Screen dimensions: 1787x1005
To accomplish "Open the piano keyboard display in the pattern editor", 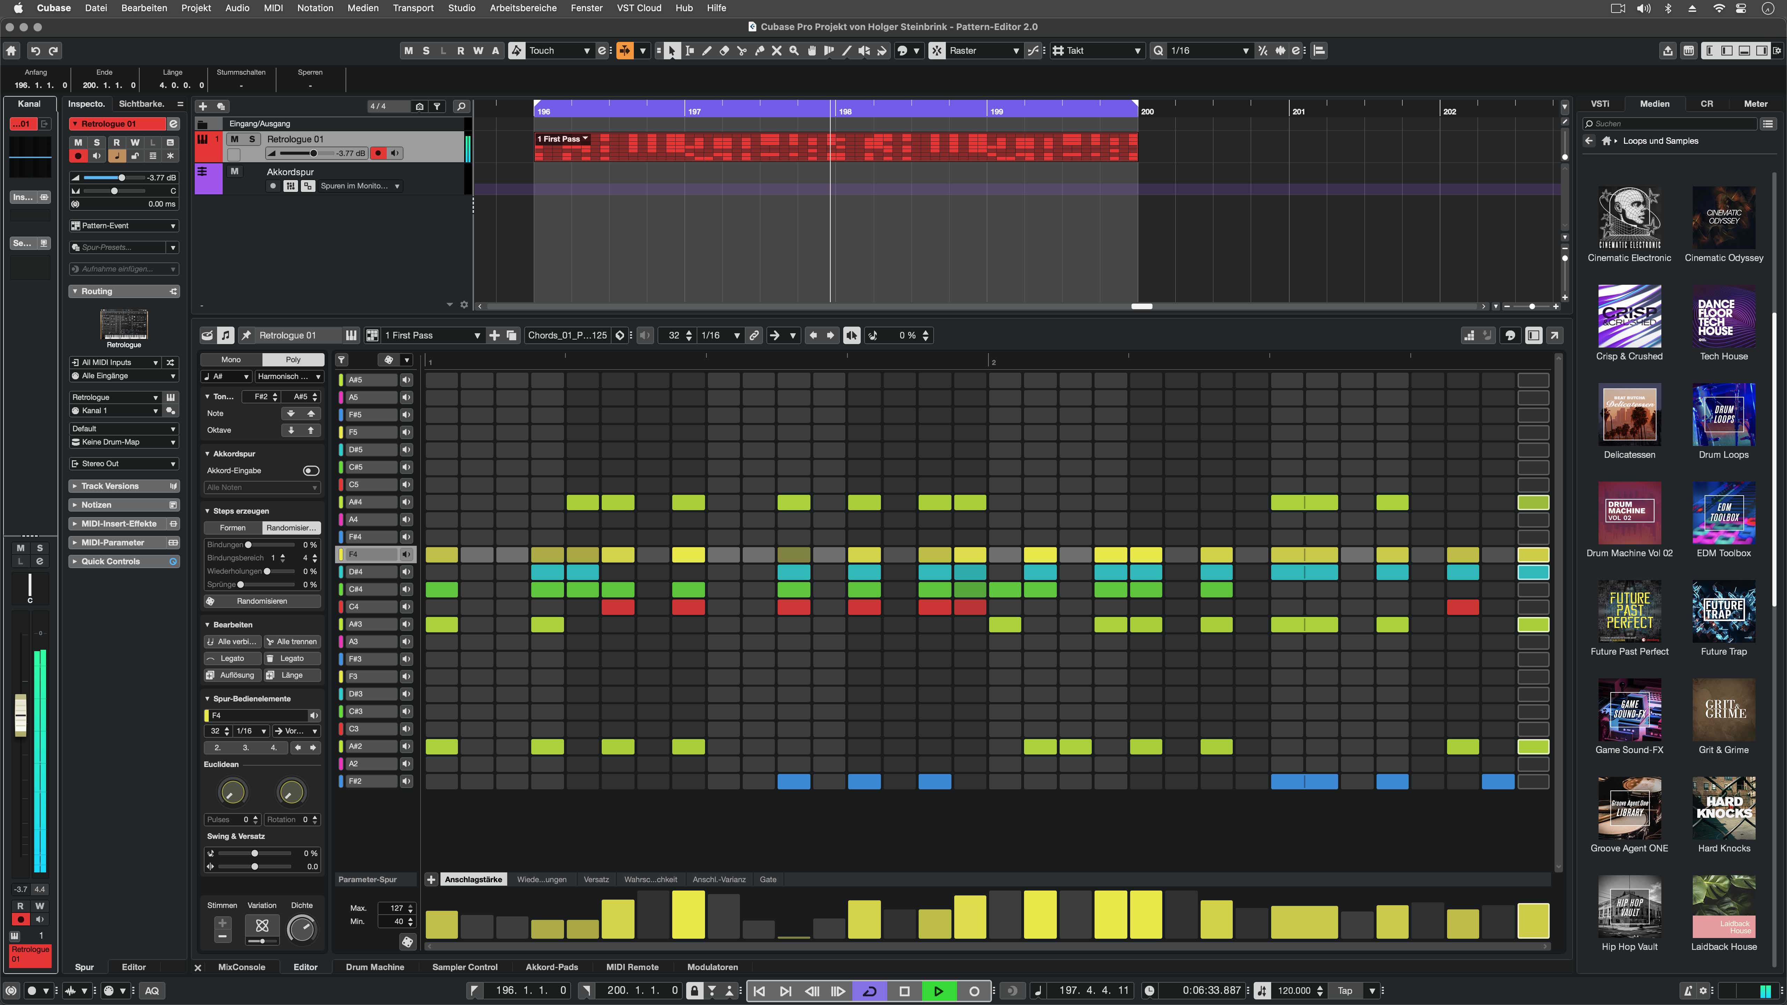I will click(352, 335).
